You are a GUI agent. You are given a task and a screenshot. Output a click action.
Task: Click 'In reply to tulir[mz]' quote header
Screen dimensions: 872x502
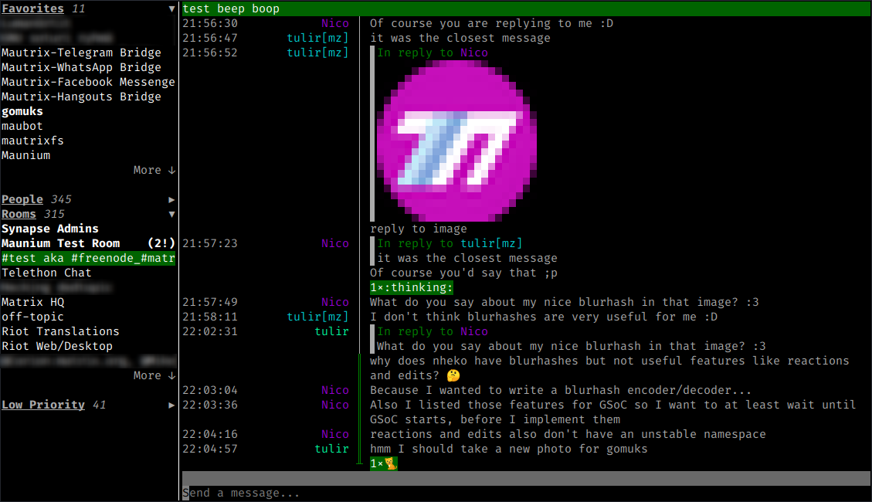tap(450, 243)
